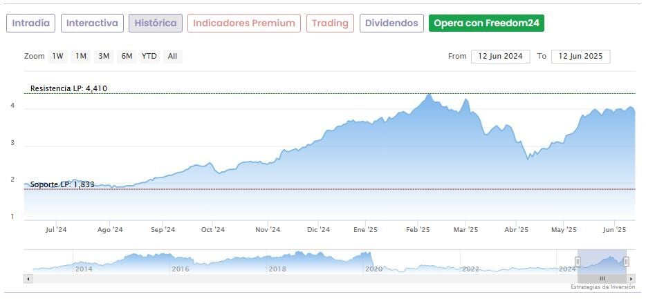Set zoom range to 1M
The height and width of the screenshot is (299, 646).
pos(81,57)
